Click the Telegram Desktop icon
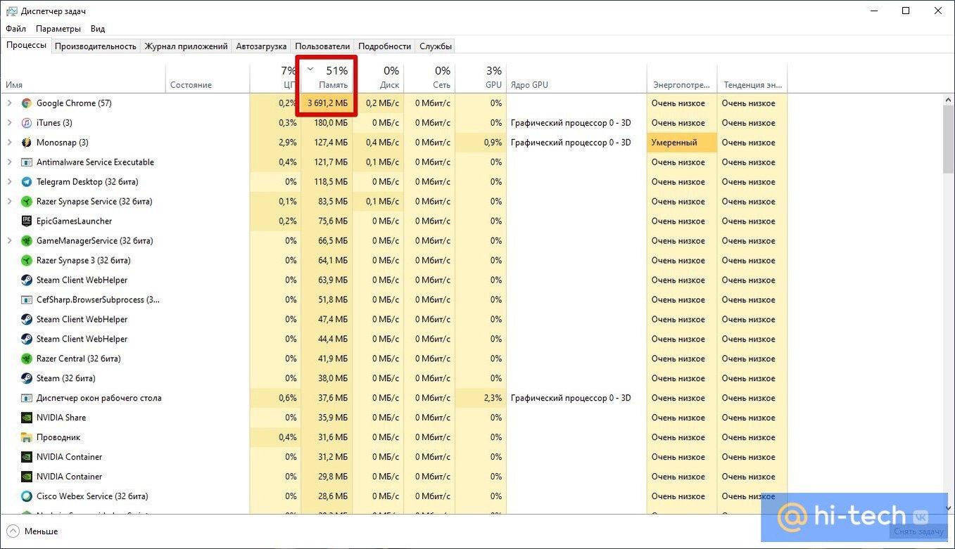 pyautogui.click(x=27, y=182)
